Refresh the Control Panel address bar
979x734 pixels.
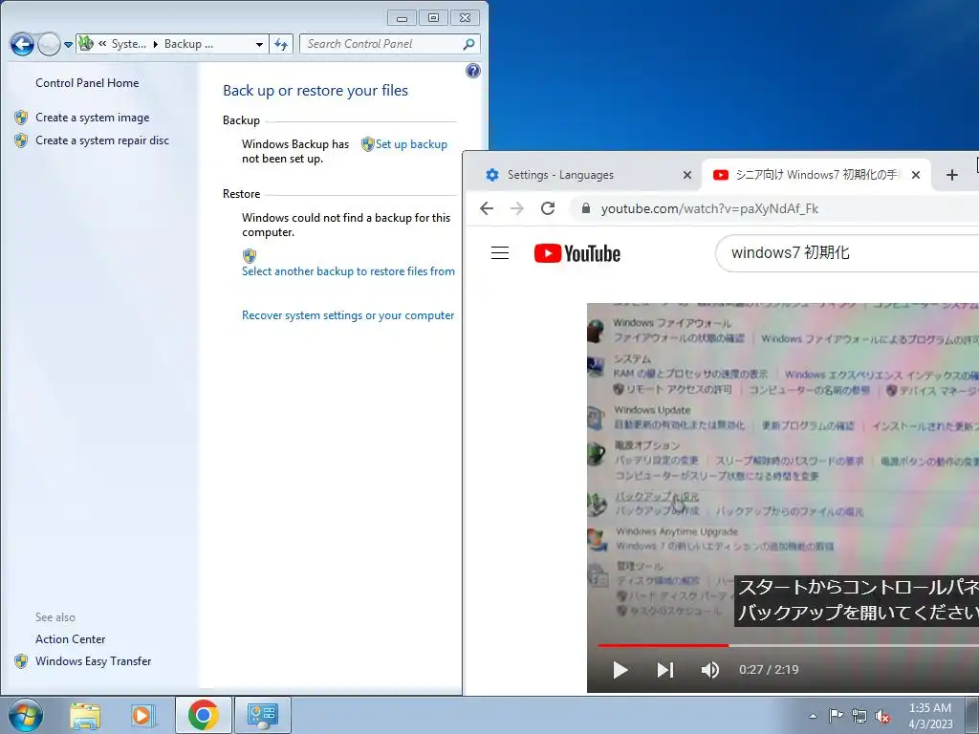(x=281, y=44)
